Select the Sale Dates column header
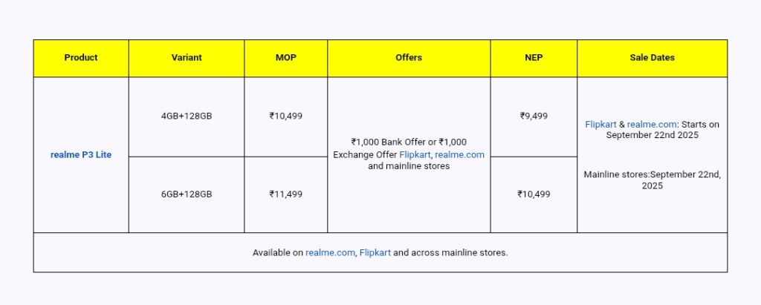Screen dimensions: 761x305 click(x=652, y=58)
